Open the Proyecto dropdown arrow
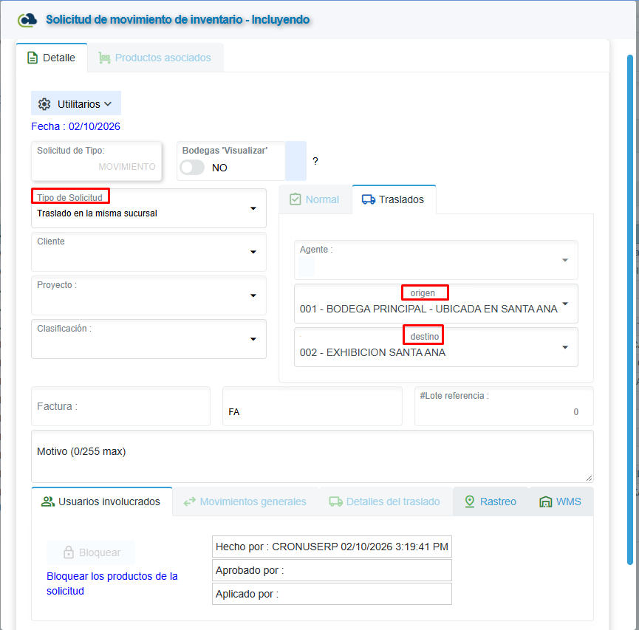The height and width of the screenshot is (630, 639). [x=253, y=296]
